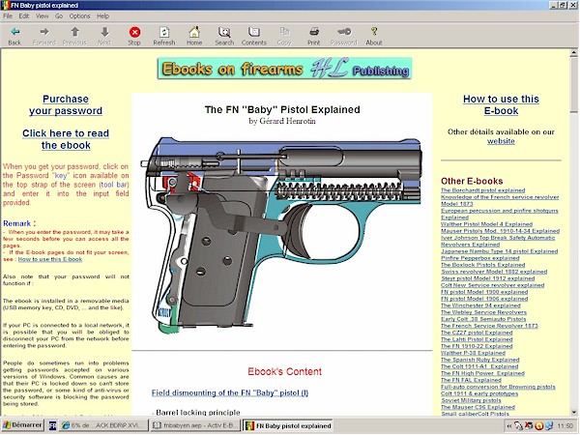Open 'The French Service Revolver 1873' link
Screen dimensions: 580x435
pos(489,326)
